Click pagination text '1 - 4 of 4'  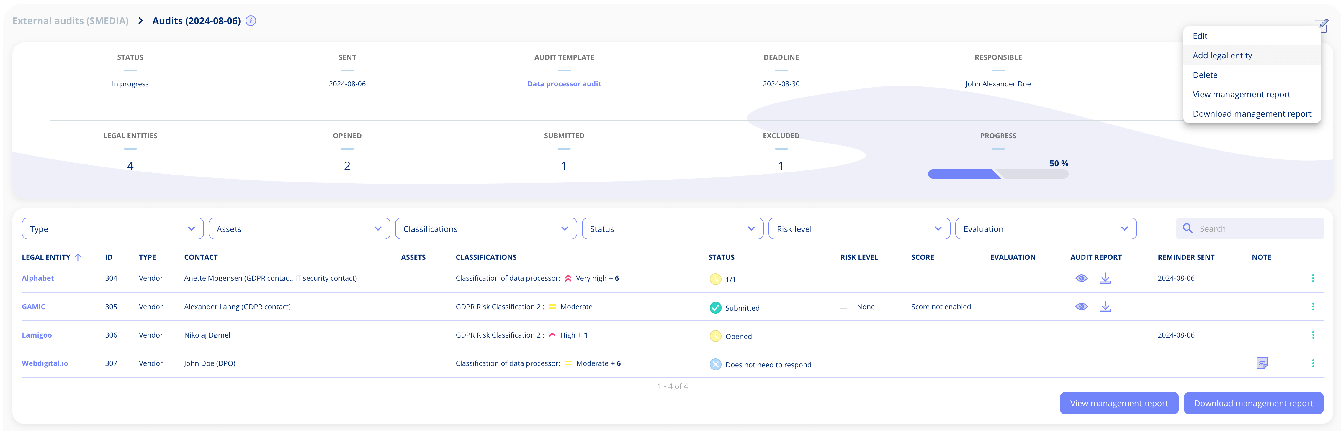pyautogui.click(x=672, y=386)
